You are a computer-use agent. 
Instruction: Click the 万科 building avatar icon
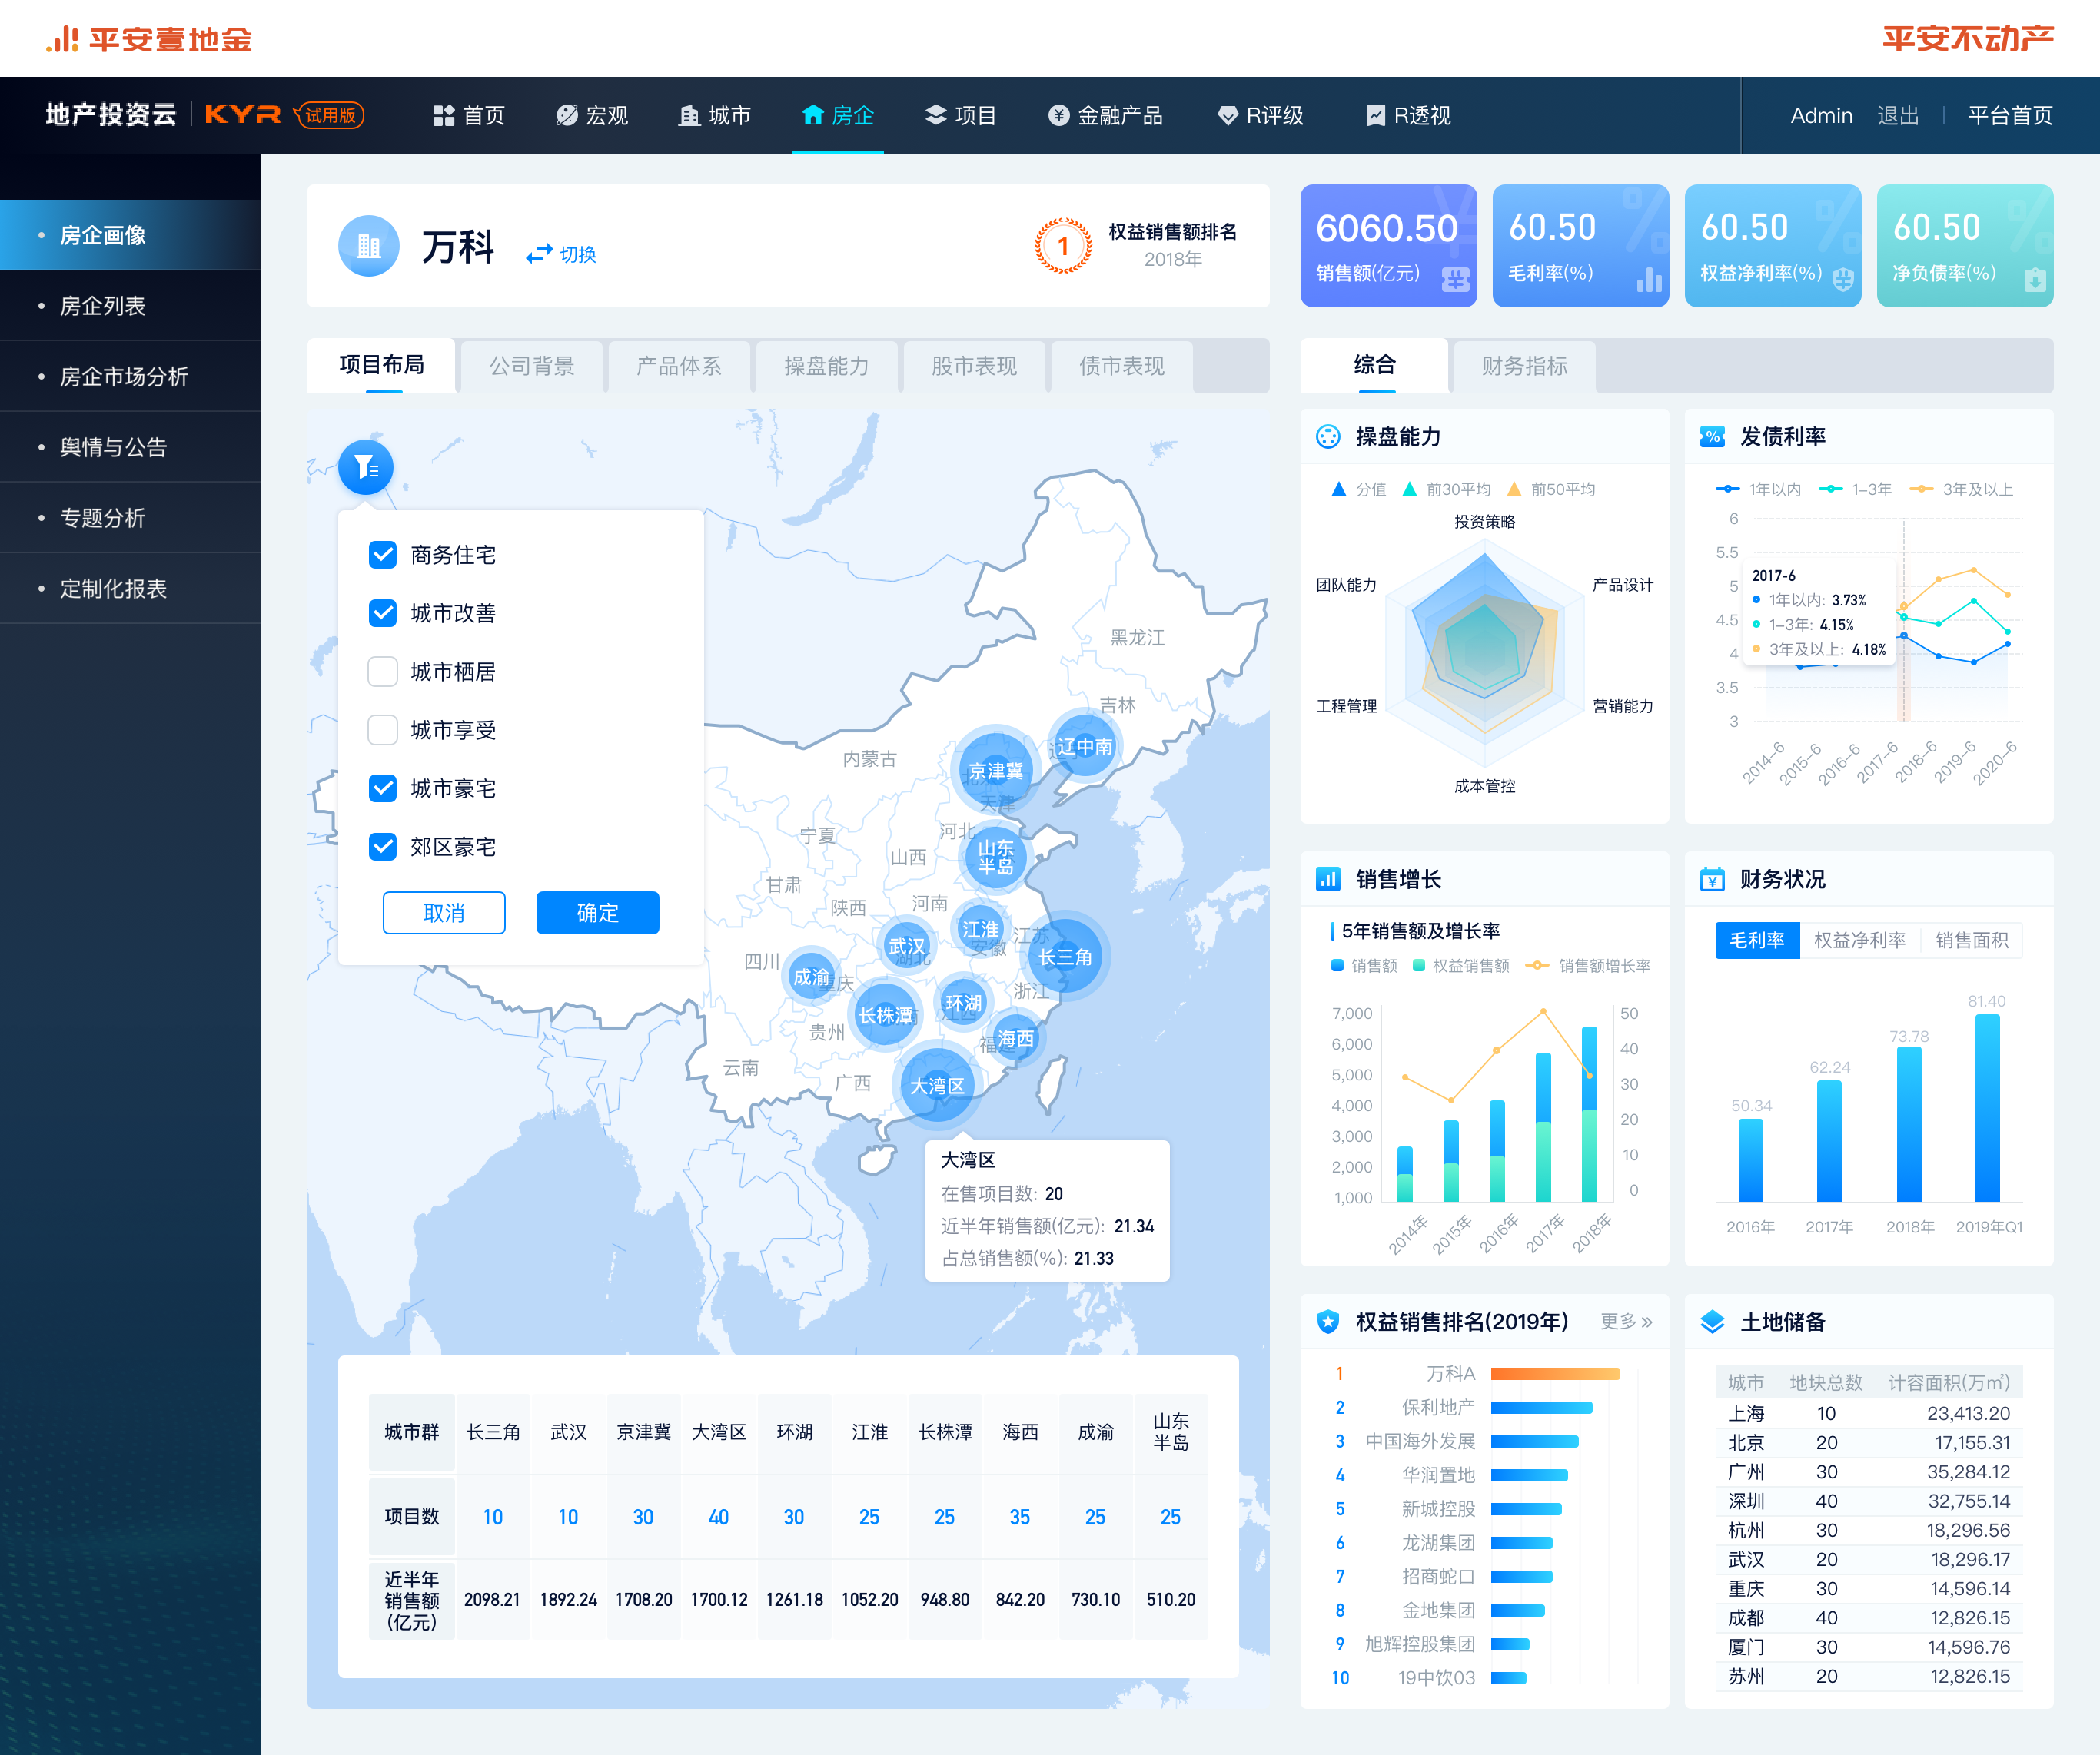[x=368, y=246]
